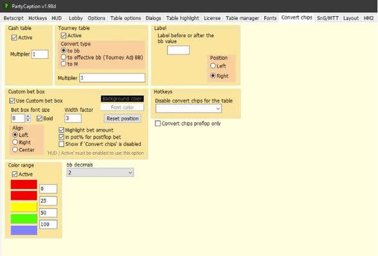The width and height of the screenshot is (378, 256).
Task: Select 'to bb' convert type
Action: tap(64, 51)
